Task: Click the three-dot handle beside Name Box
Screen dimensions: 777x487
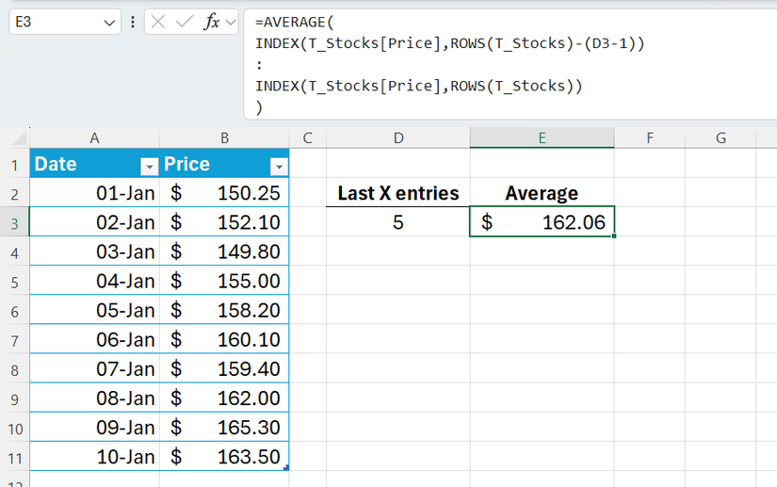Action: point(133,22)
